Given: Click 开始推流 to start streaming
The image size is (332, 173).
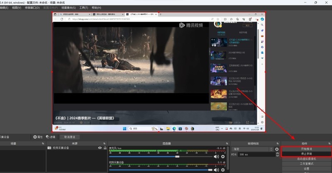Looking at the screenshot, I should point(306,149).
